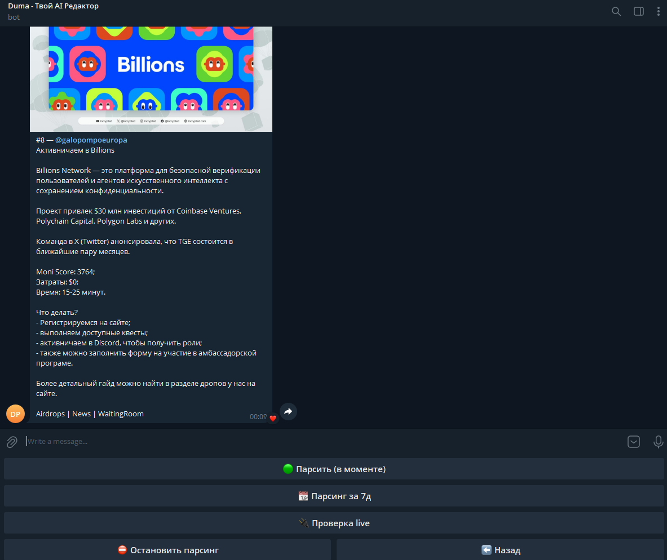Open the Duma bot profile header
Screen dimensions: 667x560
coord(53,11)
